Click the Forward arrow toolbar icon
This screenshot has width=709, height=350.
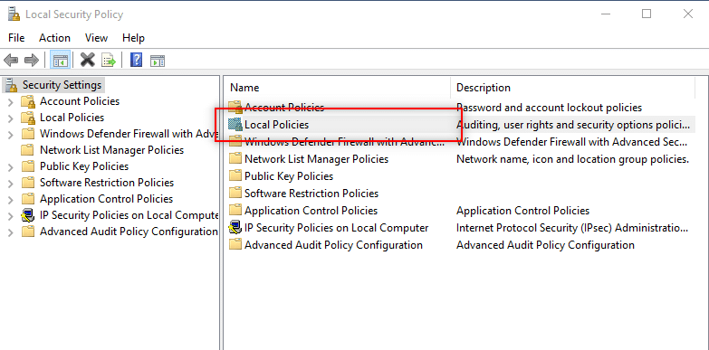coord(32,60)
